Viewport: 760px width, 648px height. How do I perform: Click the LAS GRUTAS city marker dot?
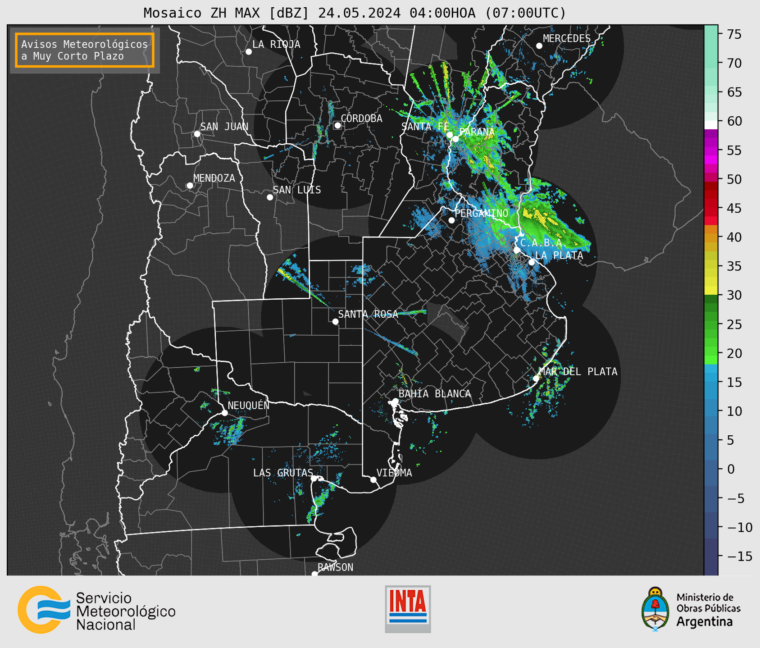coord(314,479)
